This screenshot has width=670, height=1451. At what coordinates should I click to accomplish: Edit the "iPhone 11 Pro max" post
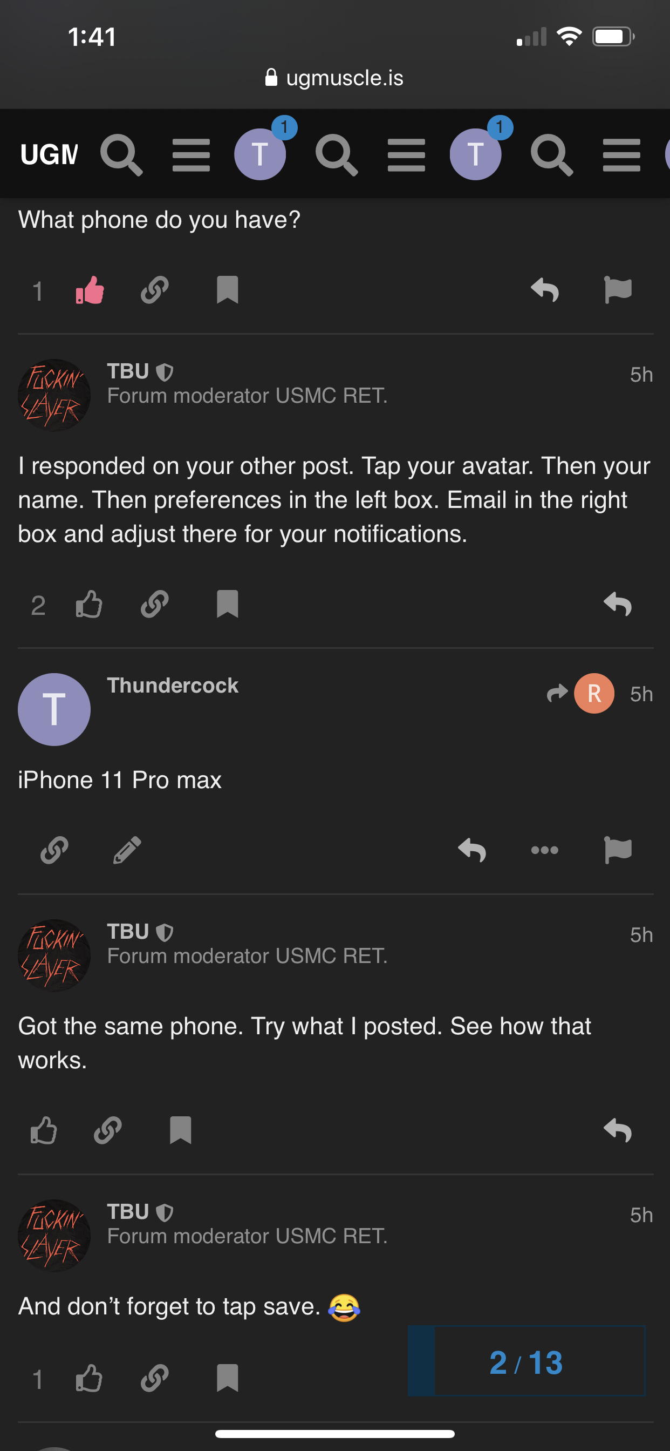click(x=127, y=850)
